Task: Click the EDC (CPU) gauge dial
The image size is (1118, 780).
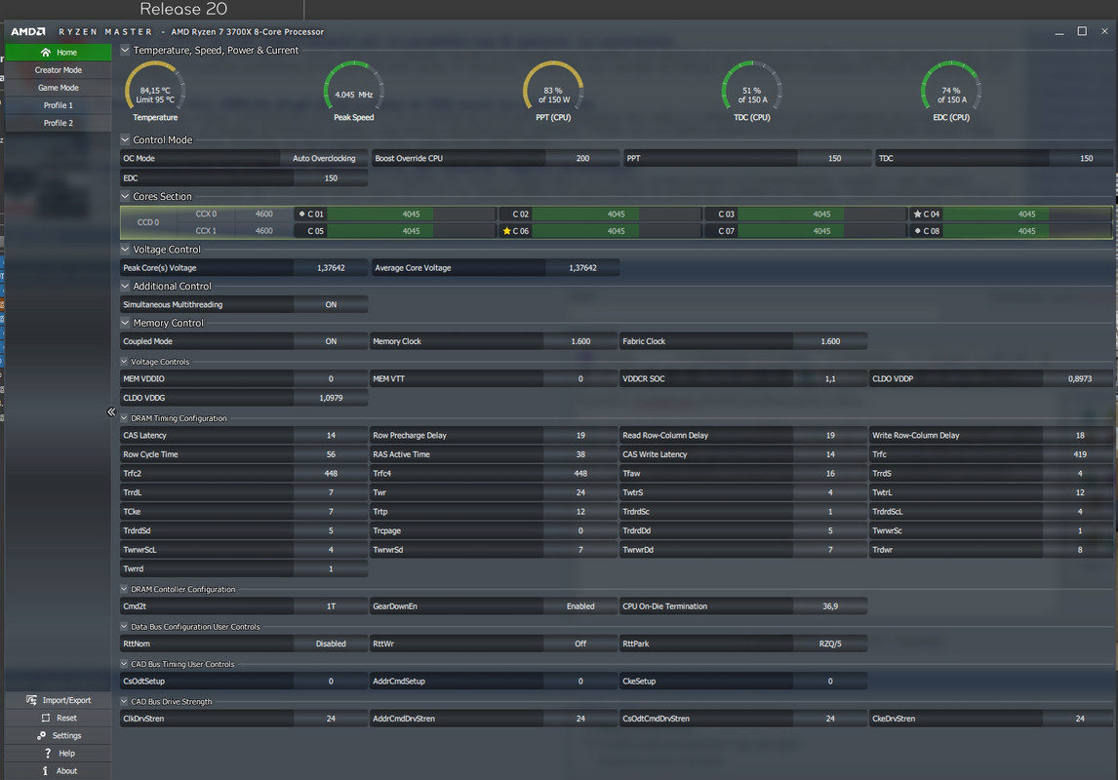Action: [x=951, y=88]
